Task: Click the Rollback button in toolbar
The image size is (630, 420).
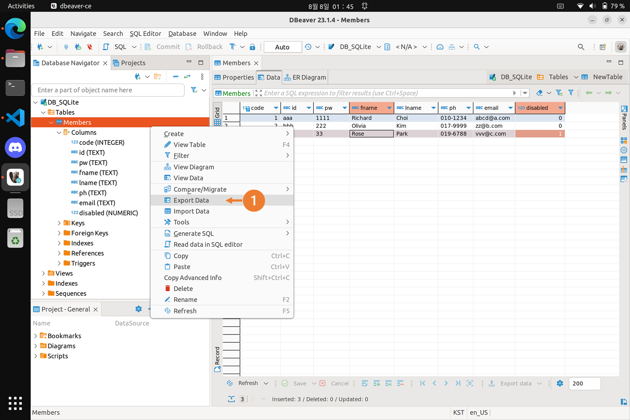Action: [x=205, y=47]
